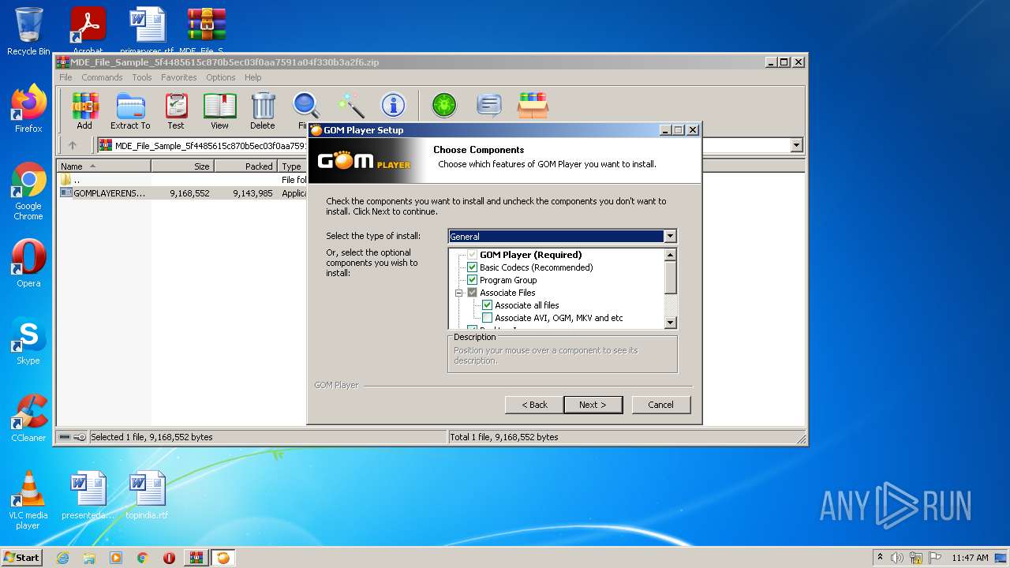Open the WinRAR address path dropdown arrow
Viewport: 1010px width, 568px height.
tap(796, 145)
